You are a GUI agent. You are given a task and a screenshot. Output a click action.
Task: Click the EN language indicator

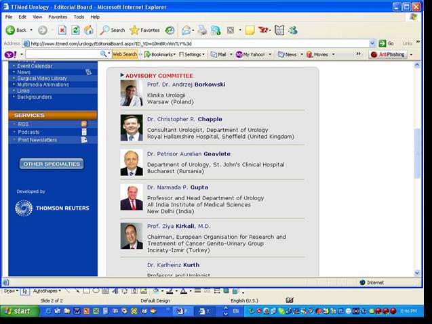pyautogui.click(x=236, y=311)
